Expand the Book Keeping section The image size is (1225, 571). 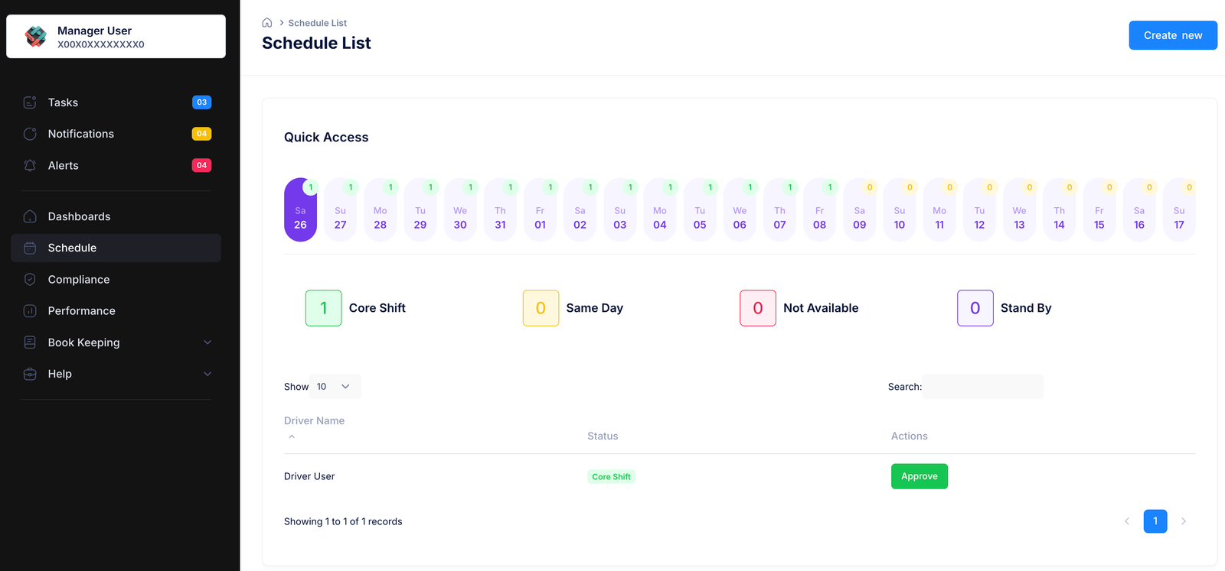coord(207,342)
